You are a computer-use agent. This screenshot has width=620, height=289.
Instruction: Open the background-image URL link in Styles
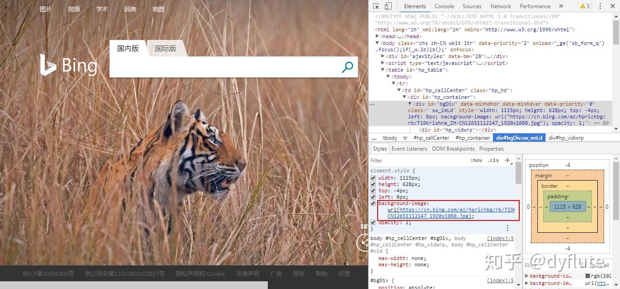[451, 213]
